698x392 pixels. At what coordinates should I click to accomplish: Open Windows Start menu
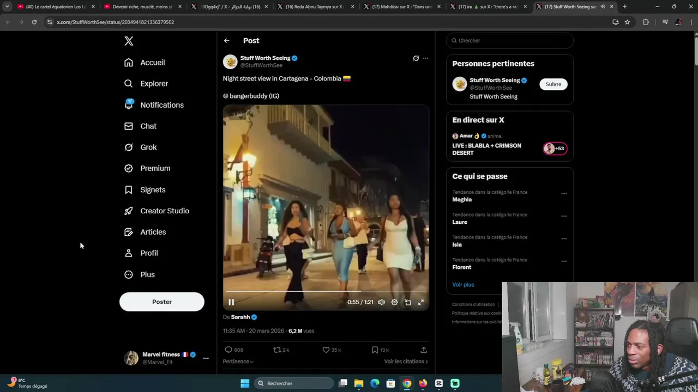[245, 383]
